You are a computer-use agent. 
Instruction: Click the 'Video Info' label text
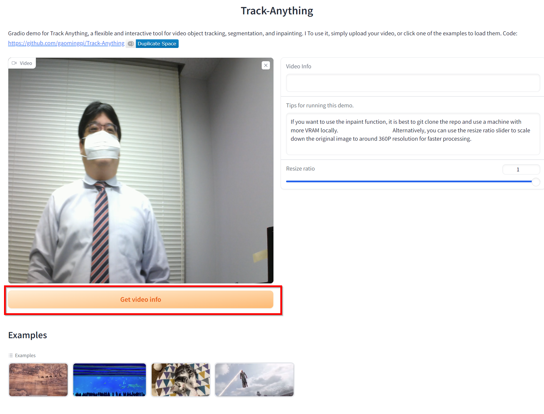(298, 66)
